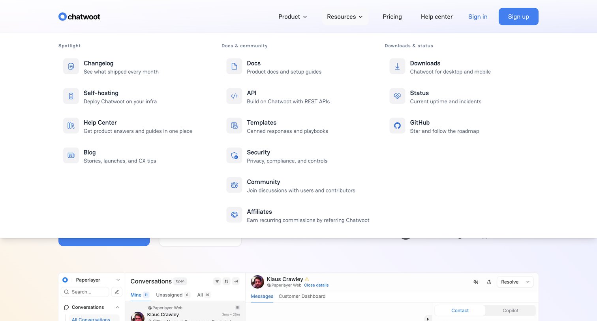This screenshot has height=321, width=597.
Task: Open the Help center nav link
Action: point(437,17)
